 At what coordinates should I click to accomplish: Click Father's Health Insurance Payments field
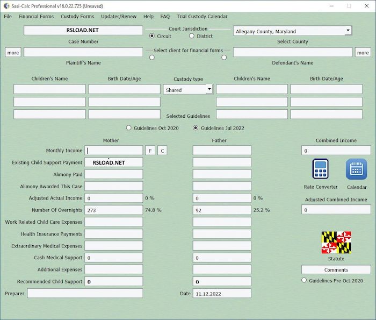pyautogui.click(x=222, y=233)
